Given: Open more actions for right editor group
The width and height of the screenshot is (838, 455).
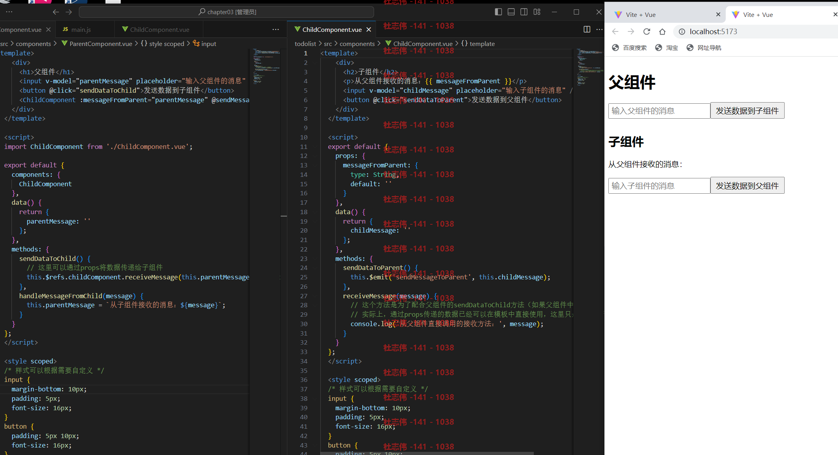Looking at the screenshot, I should coord(599,29).
